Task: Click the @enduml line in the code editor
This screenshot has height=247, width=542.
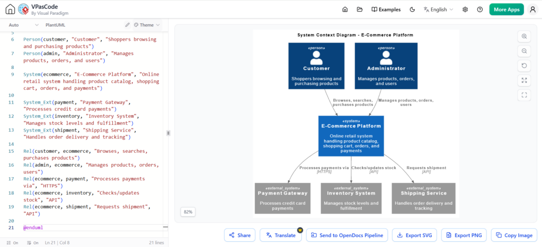Action: (33, 227)
